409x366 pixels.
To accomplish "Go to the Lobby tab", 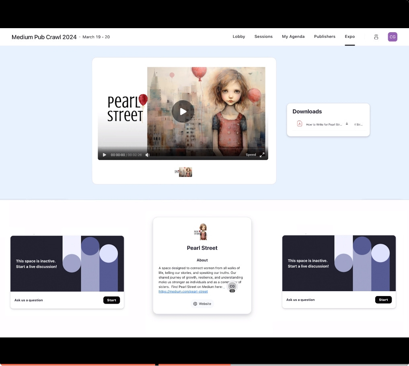I will (238, 37).
